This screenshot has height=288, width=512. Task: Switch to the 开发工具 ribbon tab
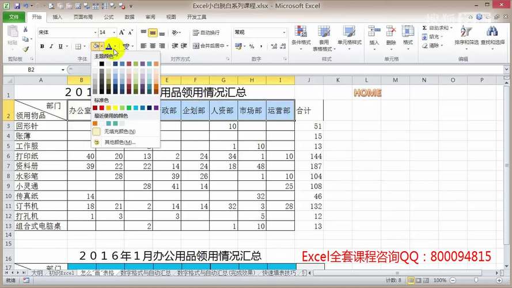click(196, 17)
